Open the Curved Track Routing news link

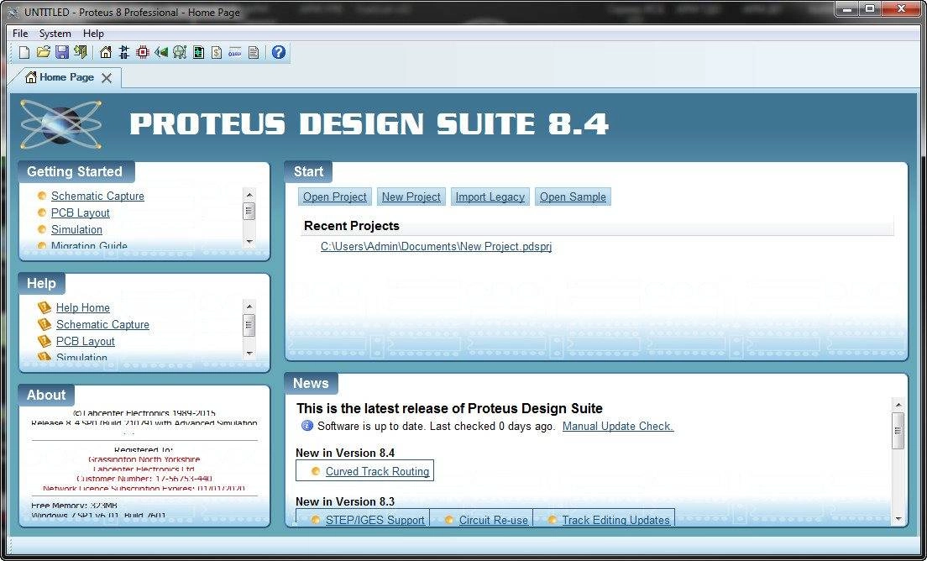click(377, 471)
